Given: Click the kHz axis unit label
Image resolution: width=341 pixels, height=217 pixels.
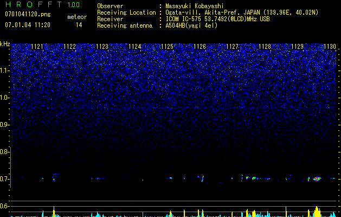Looking at the screenshot, I should click(5, 44).
